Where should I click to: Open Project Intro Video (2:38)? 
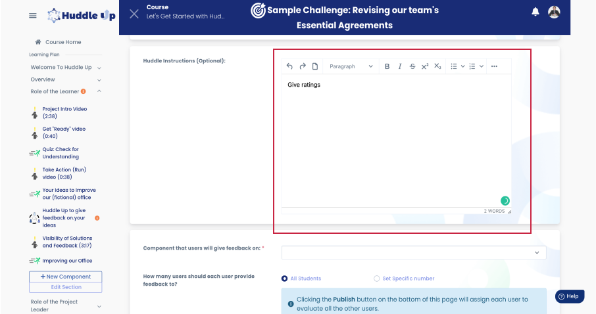click(64, 112)
